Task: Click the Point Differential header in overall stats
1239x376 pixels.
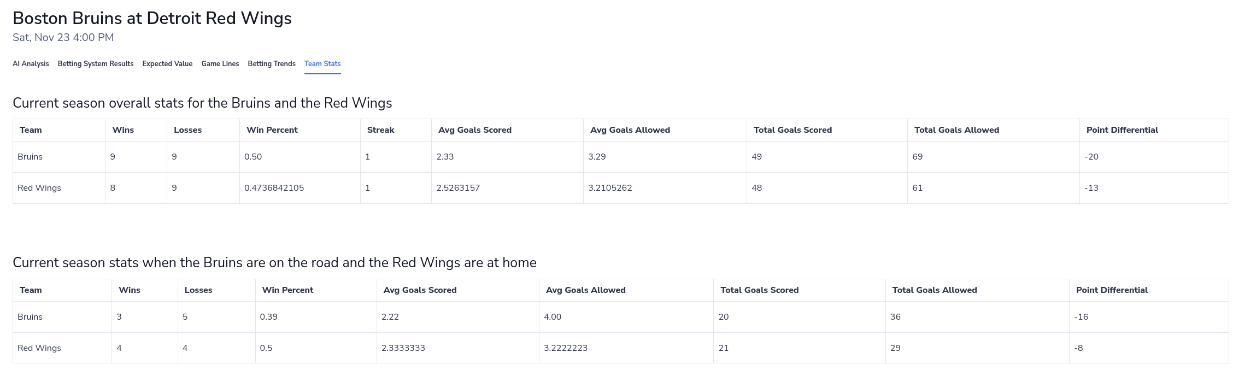Action: 1122,130
